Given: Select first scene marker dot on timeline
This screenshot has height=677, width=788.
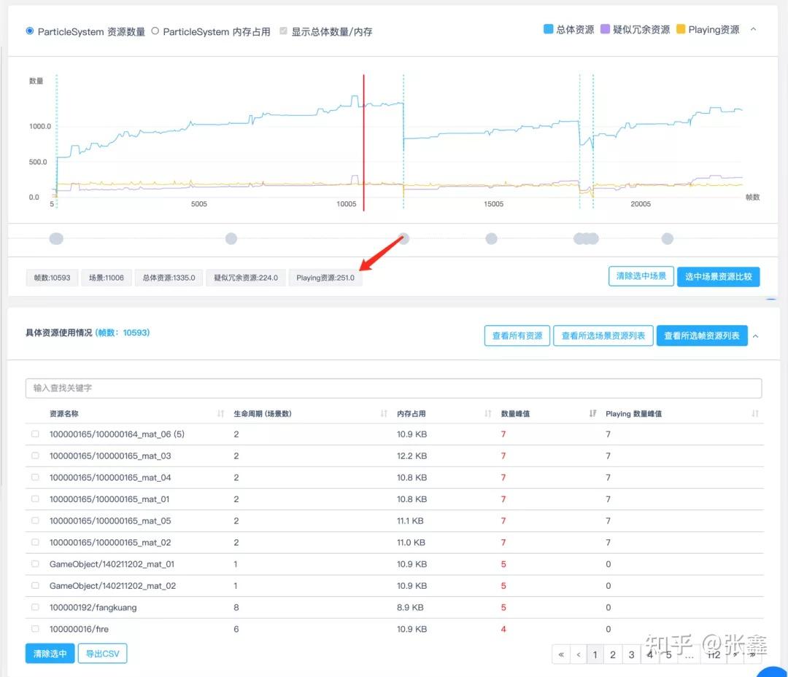Looking at the screenshot, I should pyautogui.click(x=56, y=238).
